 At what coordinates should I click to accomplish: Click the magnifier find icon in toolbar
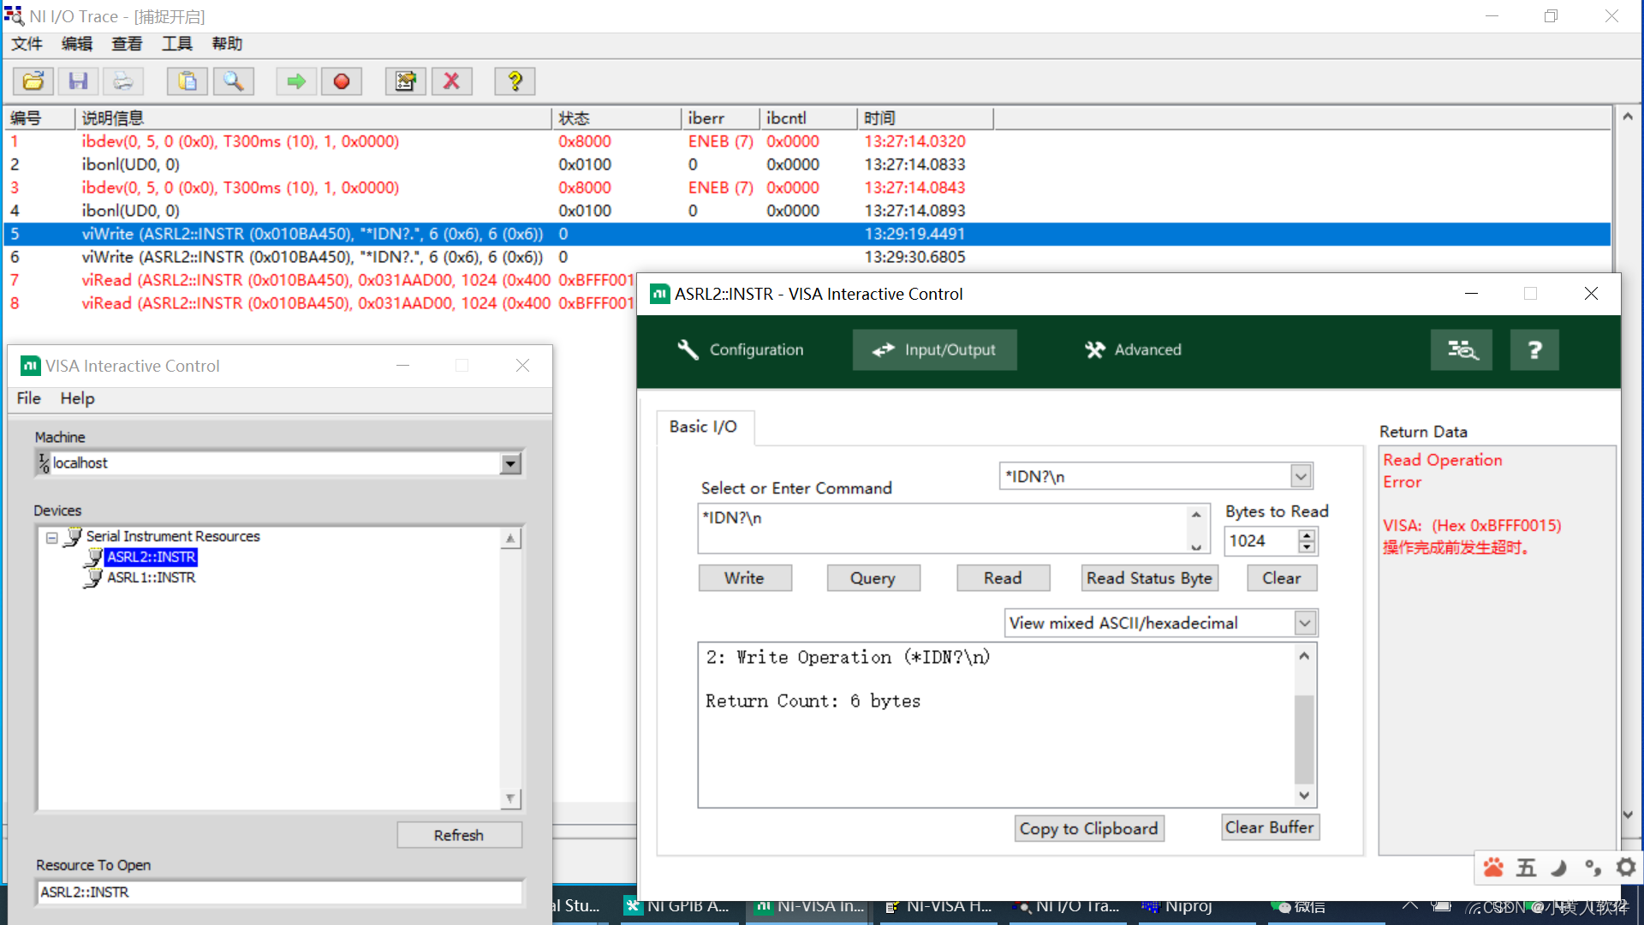pos(233,81)
